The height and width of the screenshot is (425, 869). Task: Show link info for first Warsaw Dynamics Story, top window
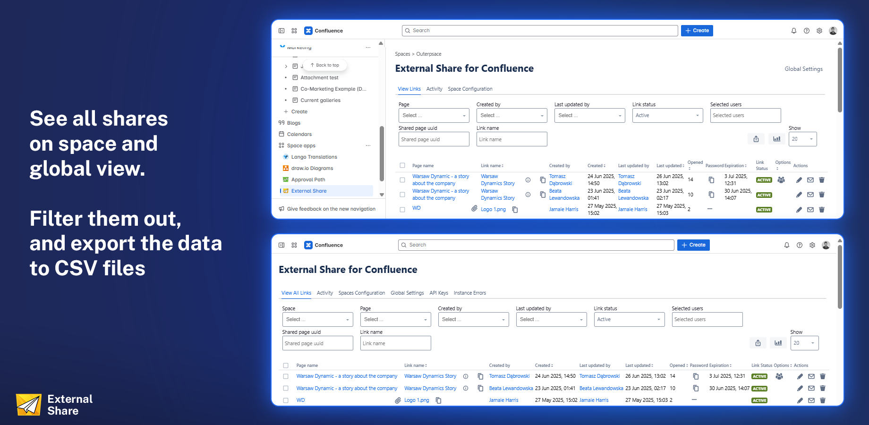coord(528,180)
